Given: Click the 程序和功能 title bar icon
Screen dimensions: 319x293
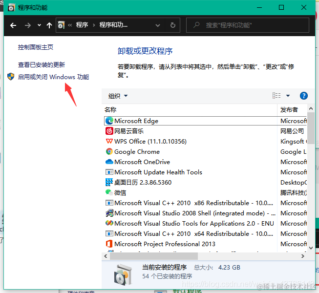Looking at the screenshot, I should coord(12,7).
